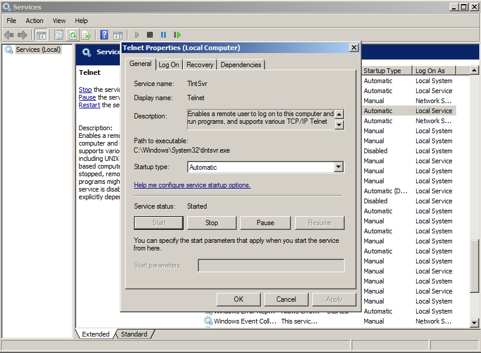Click services list scrollbar up arrow
Viewport: 481px width, 353px height.
(x=475, y=71)
